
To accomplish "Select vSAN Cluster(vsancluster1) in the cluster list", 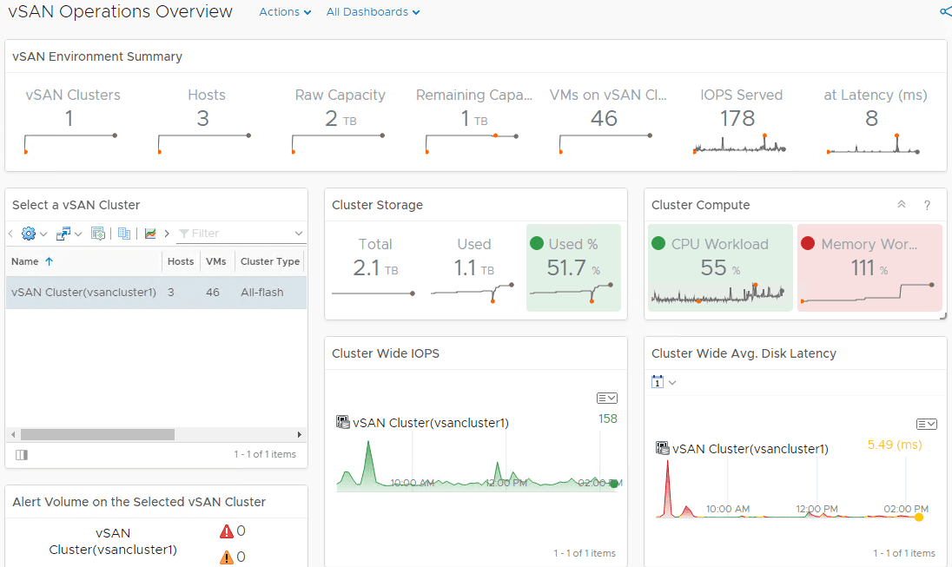I will pyautogui.click(x=83, y=293).
